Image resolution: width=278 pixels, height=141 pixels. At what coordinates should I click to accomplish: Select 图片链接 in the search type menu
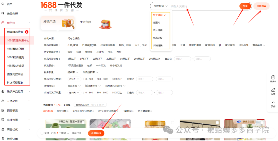tap(158, 30)
